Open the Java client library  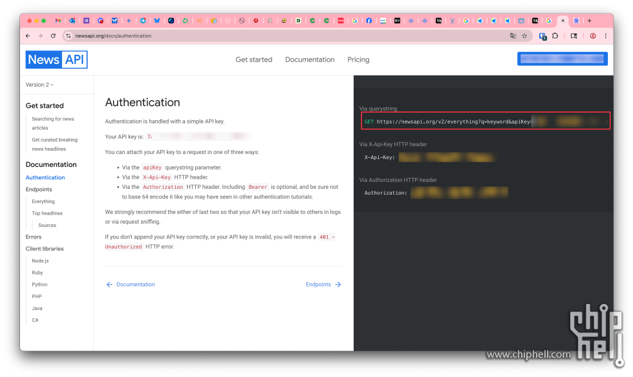37,308
